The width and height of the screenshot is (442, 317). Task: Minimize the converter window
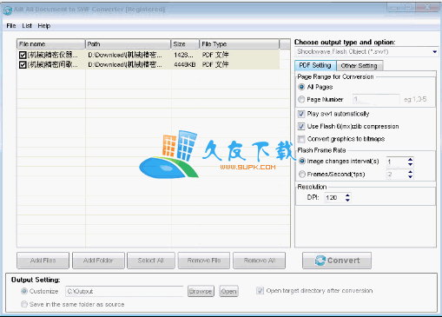[x=394, y=7]
